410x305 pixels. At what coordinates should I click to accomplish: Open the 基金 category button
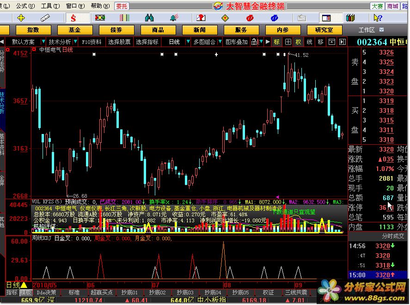(x=75, y=30)
